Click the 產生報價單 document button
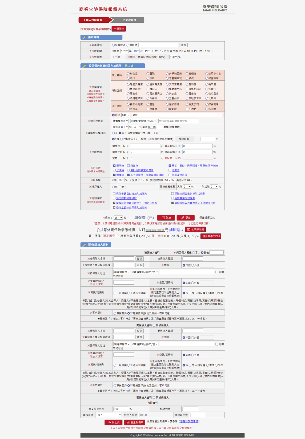The width and height of the screenshot is (305, 439). click(135, 422)
